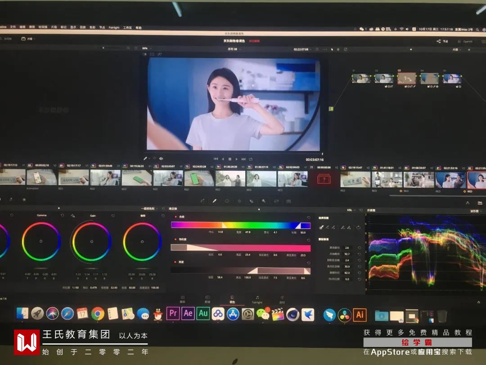Reset the Hue qualifier range
The image size is (486, 365).
click(308, 217)
